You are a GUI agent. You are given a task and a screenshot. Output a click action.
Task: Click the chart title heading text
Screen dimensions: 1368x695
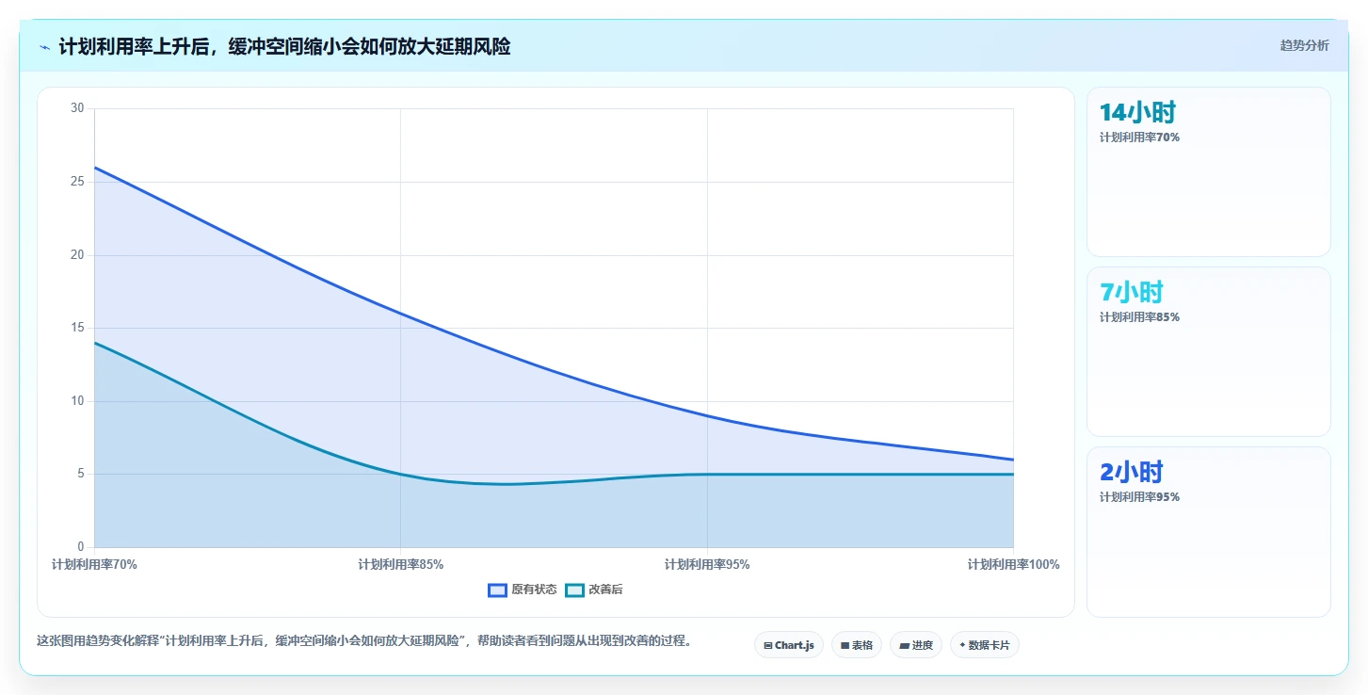(x=284, y=46)
